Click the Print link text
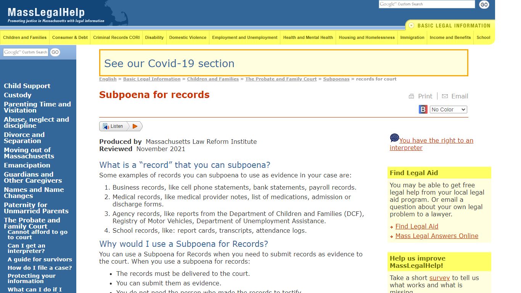Viewport: 521px width, 293px height. tap(425, 97)
